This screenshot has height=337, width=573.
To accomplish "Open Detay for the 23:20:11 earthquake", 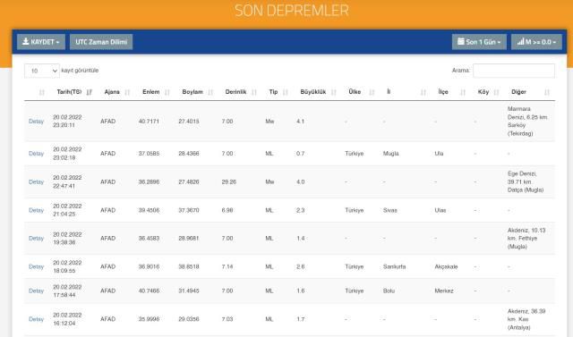I will (36, 121).
